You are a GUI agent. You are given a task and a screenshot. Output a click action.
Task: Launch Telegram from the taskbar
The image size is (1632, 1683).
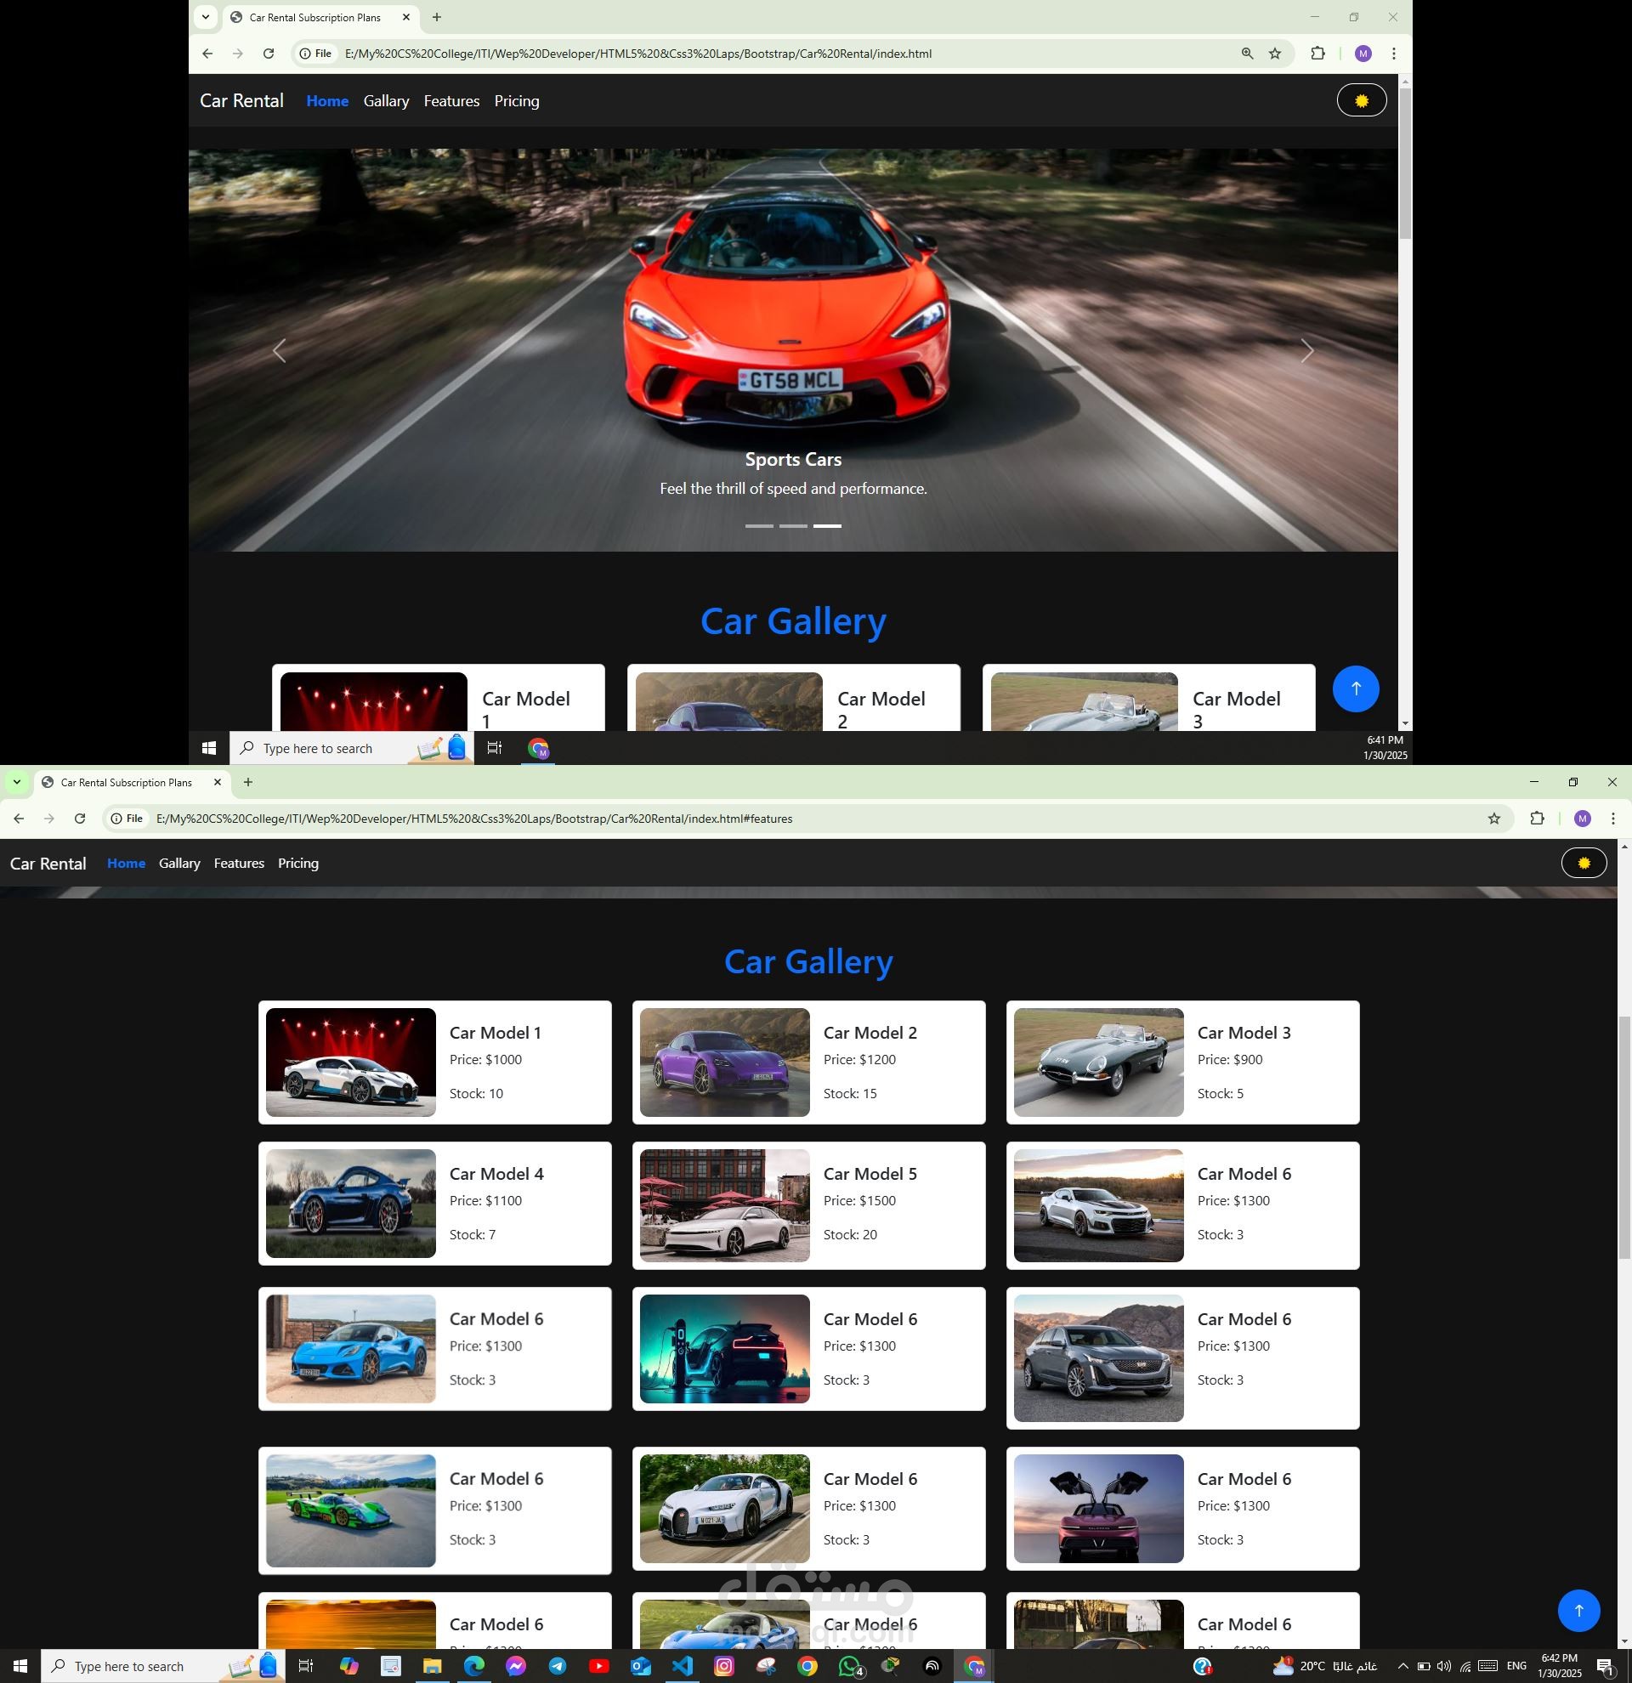(557, 1666)
